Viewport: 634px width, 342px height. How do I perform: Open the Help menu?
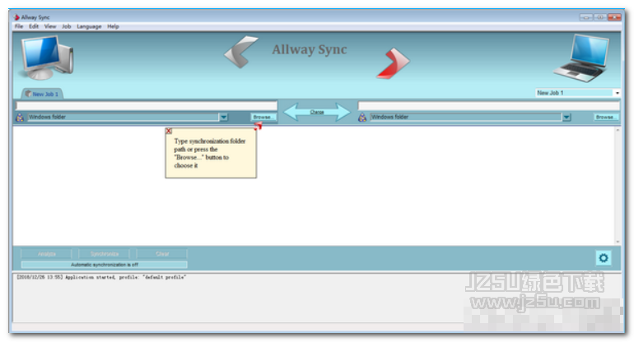(x=113, y=26)
